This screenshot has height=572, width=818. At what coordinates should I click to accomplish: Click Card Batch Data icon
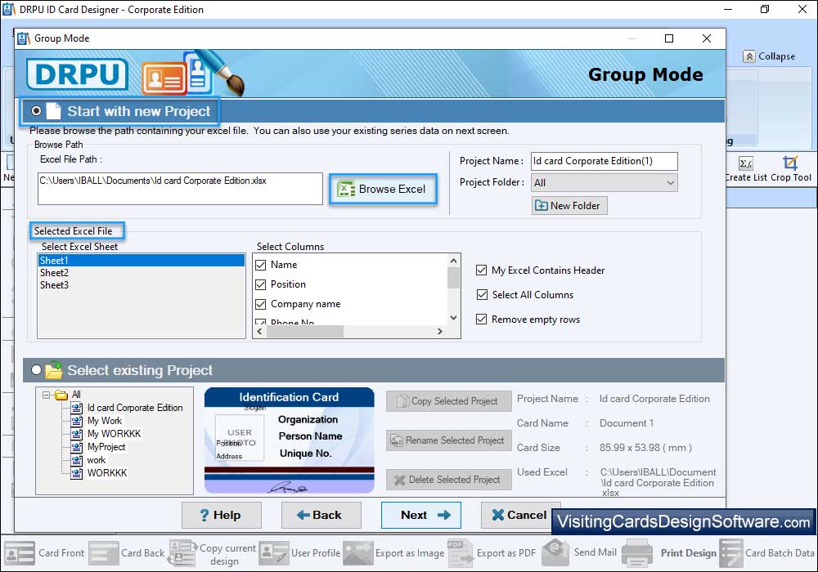(730, 553)
